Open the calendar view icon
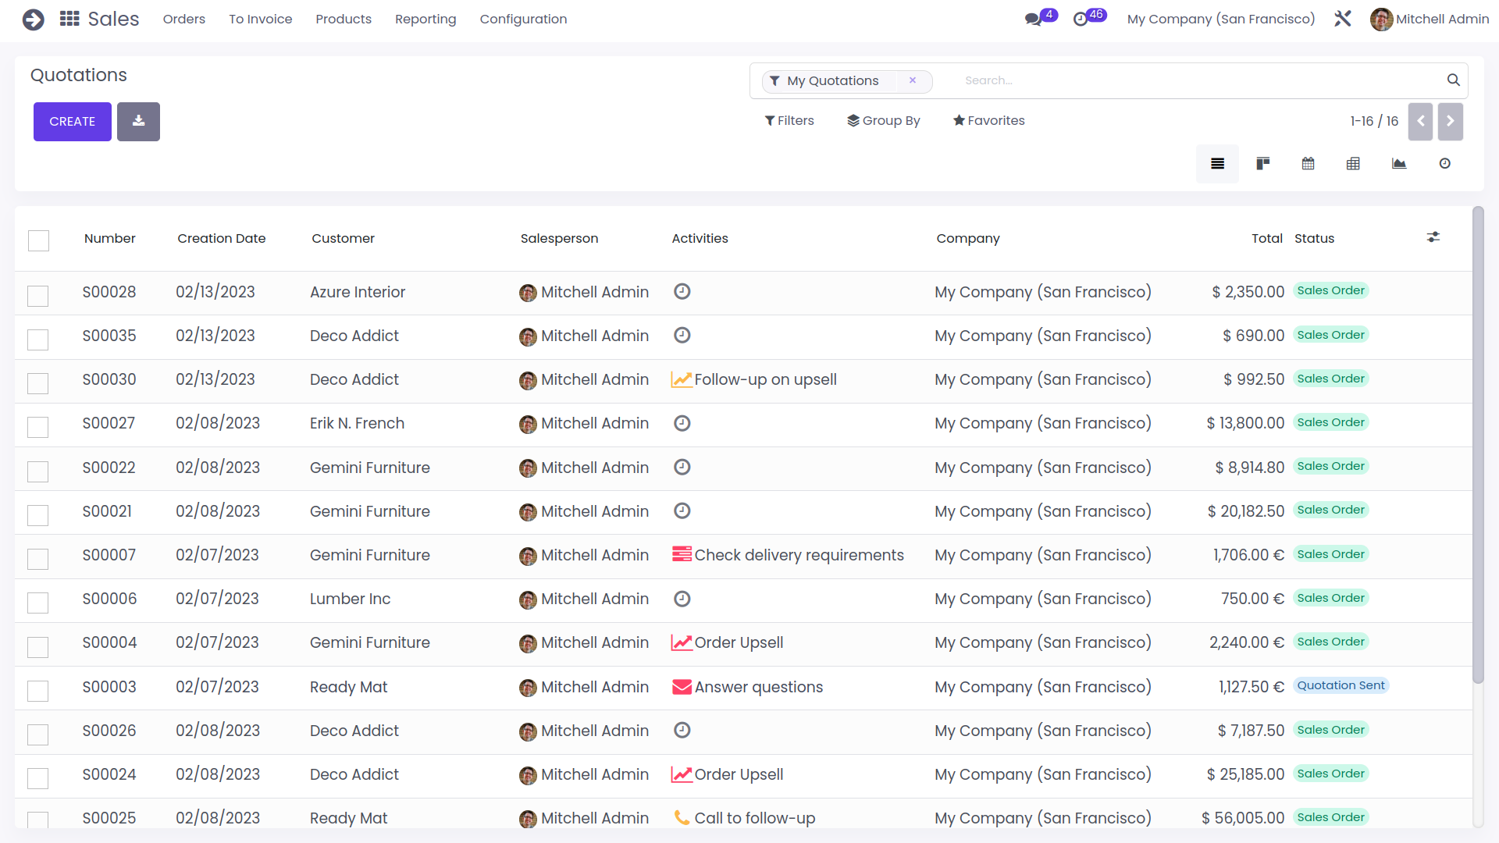 [x=1308, y=164]
